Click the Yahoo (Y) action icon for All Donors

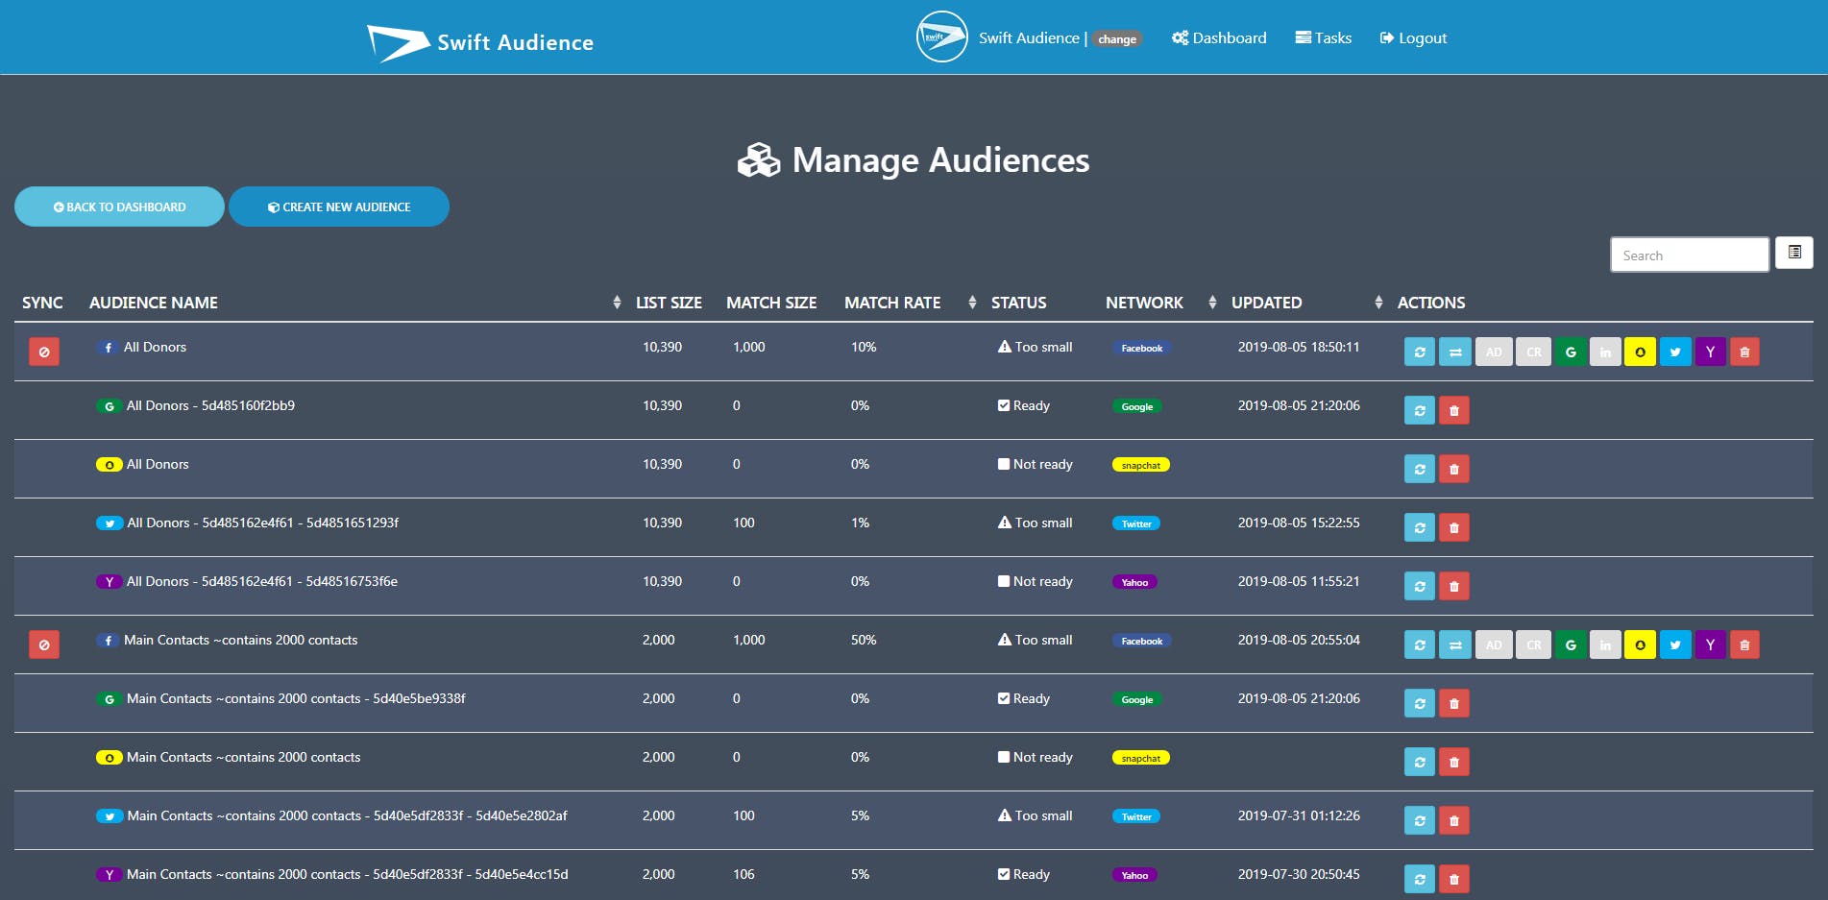coord(1710,352)
